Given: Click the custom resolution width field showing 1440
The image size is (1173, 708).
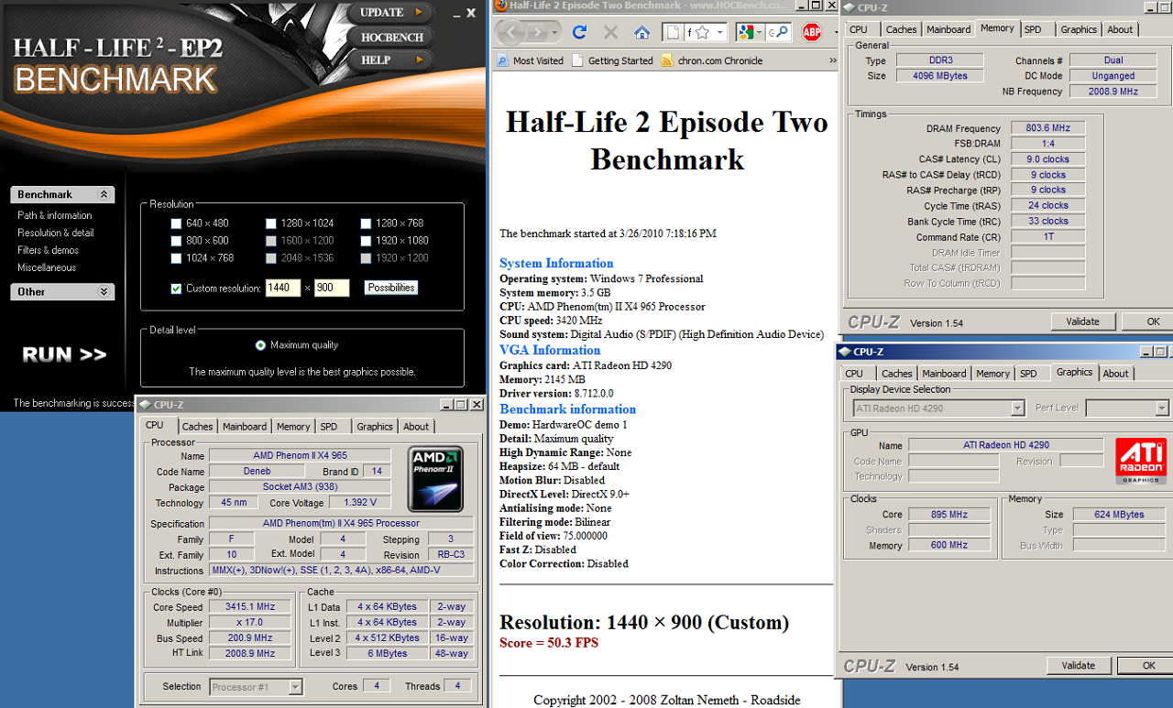Looking at the screenshot, I should 282,288.
